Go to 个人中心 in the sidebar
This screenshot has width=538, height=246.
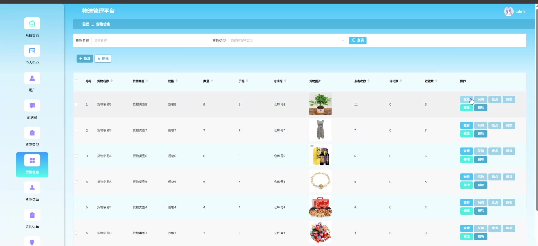tap(32, 55)
